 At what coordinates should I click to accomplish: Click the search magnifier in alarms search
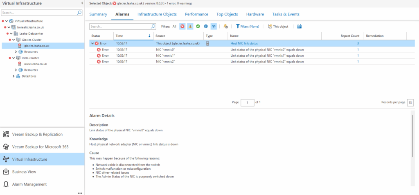tap(153, 27)
